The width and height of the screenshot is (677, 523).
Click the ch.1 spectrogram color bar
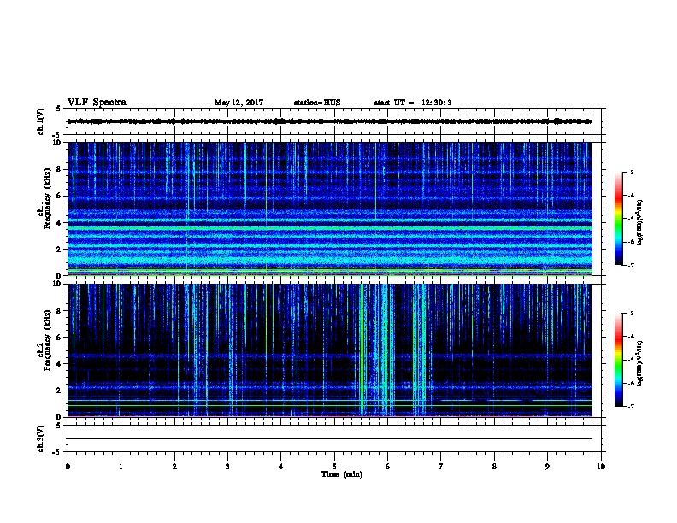pos(618,219)
